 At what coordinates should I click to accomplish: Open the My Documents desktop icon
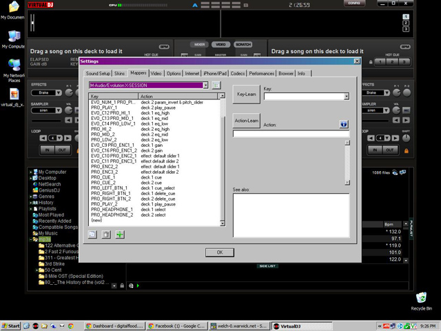(13, 10)
